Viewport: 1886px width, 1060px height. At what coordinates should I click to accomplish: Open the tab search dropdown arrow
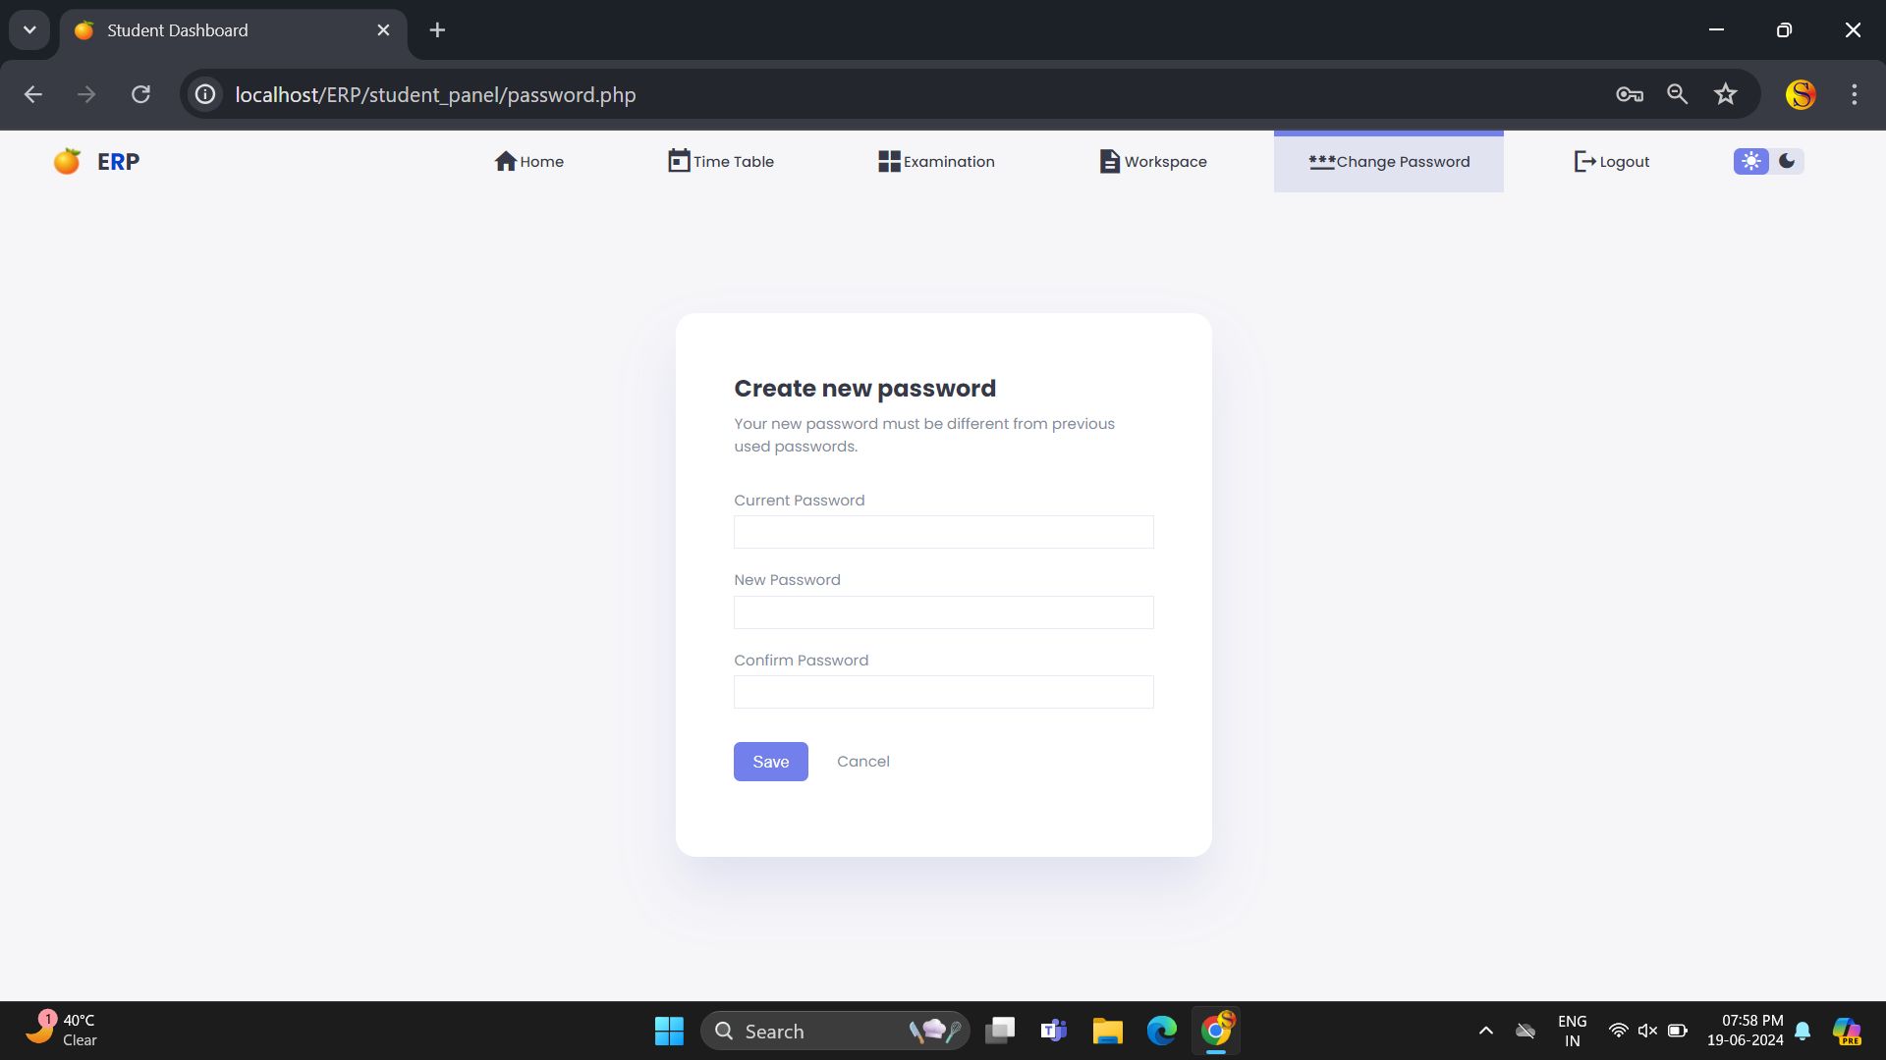point(29,29)
